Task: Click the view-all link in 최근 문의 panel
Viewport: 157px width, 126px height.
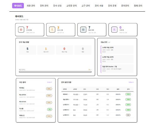Action: pos(50,82)
